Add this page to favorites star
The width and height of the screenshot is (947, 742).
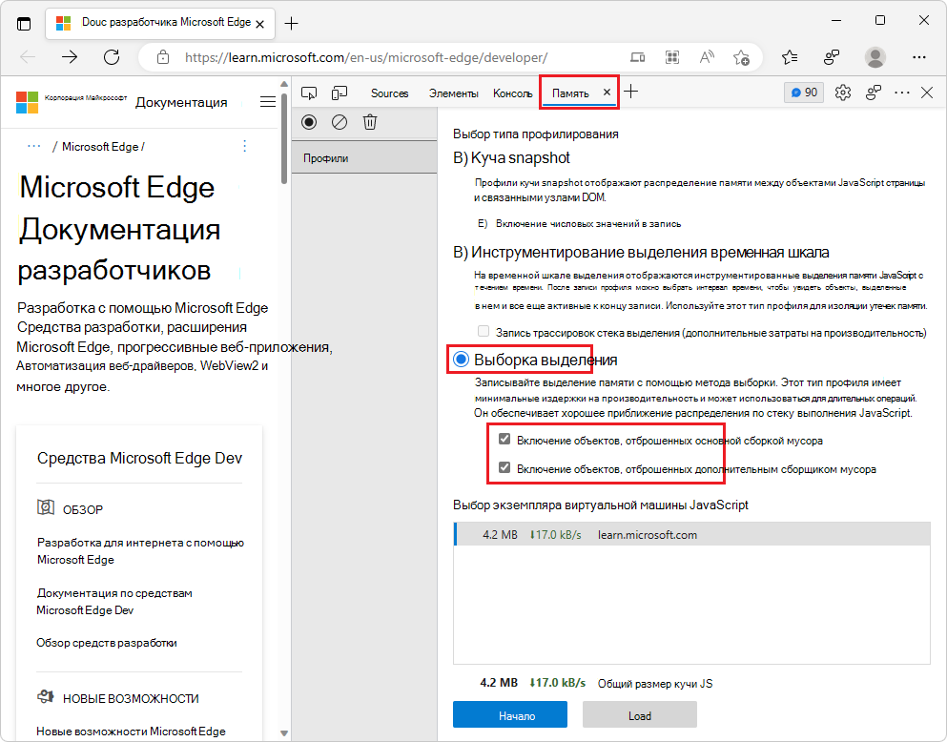[741, 57]
